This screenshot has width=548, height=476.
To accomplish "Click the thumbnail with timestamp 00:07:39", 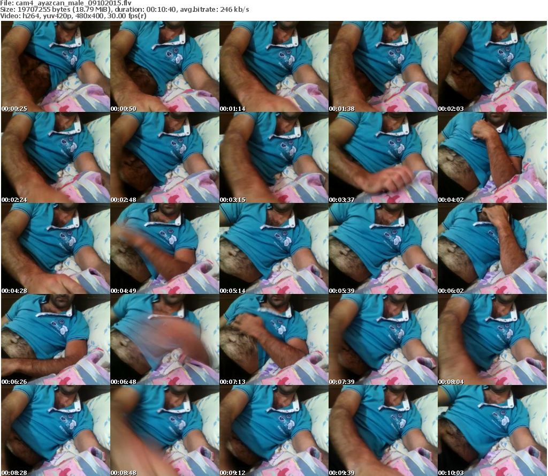I will pos(383,339).
